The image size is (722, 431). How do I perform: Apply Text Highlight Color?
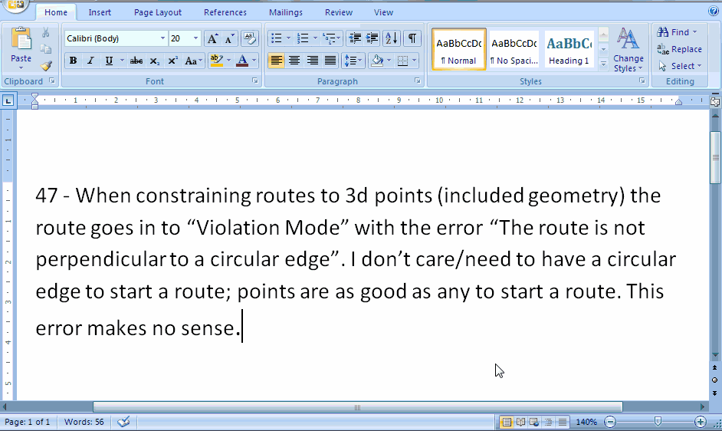216,61
